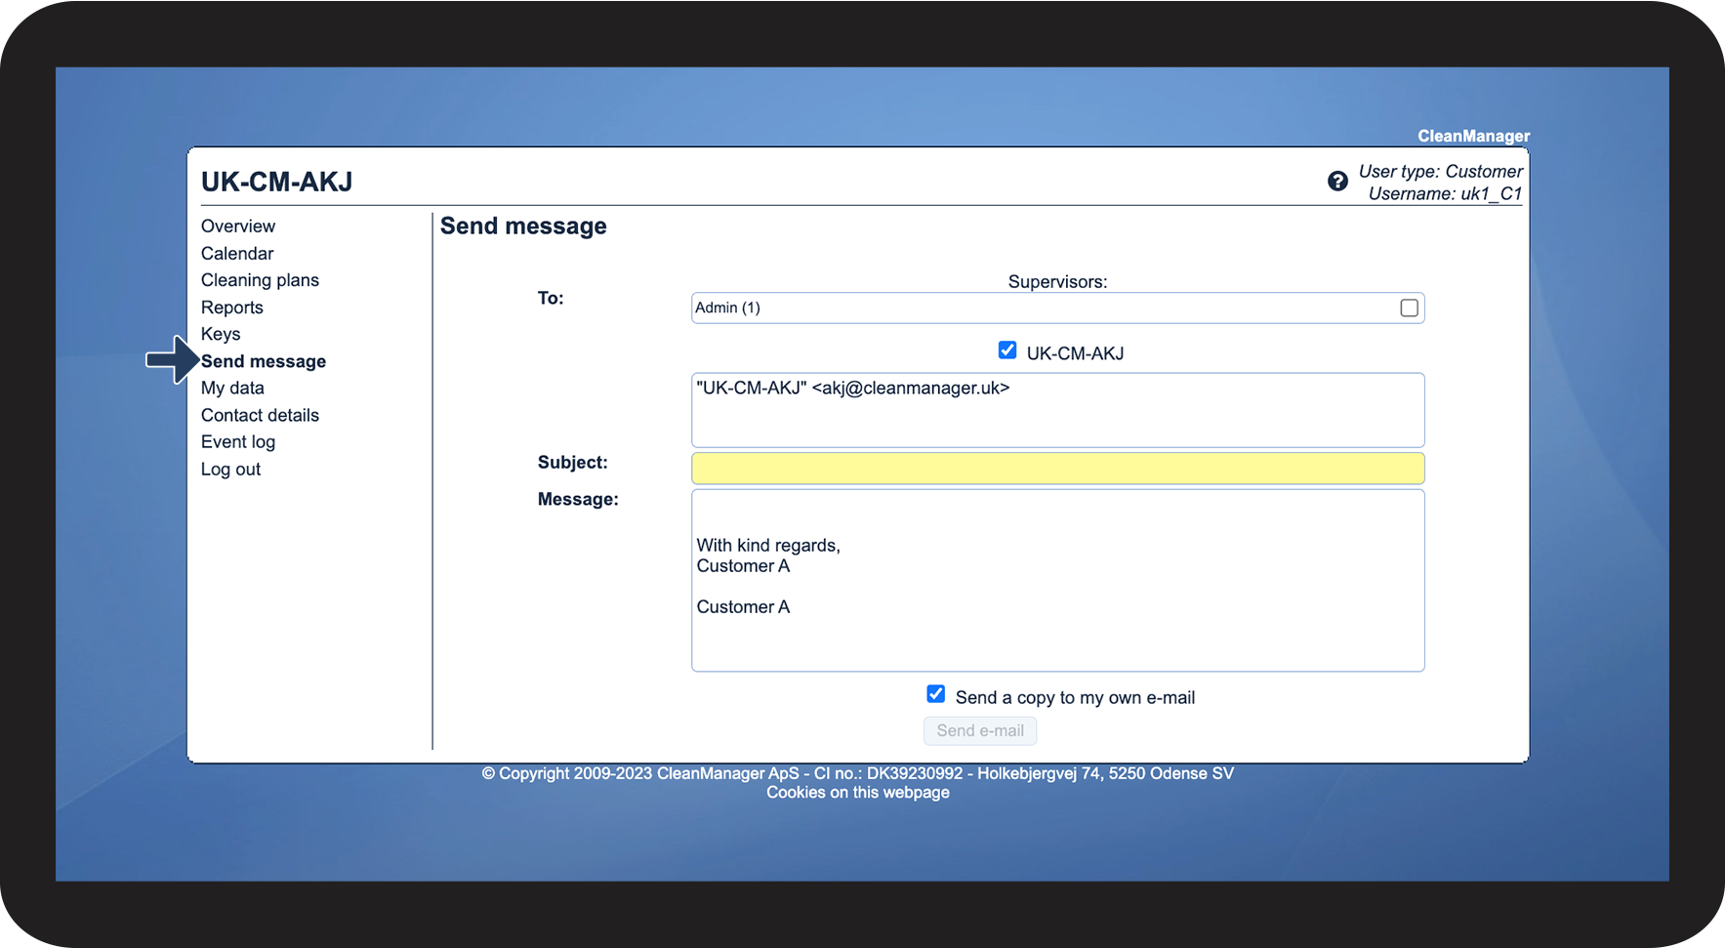Open the Event log link
The image size is (1725, 948).
click(x=238, y=441)
